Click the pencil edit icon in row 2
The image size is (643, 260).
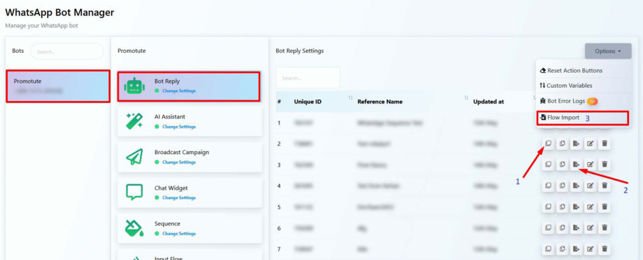coord(590,143)
